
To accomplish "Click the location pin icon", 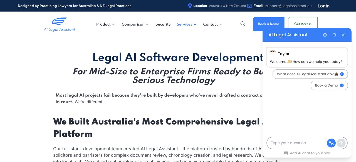I will [x=190, y=6].
